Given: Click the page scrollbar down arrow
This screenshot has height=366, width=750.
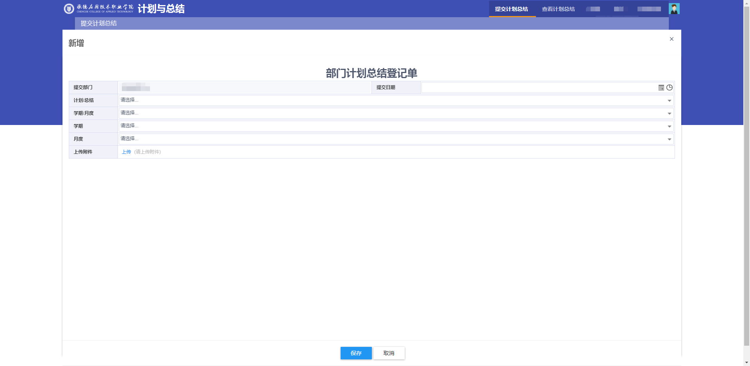Looking at the screenshot, I should 746,363.
